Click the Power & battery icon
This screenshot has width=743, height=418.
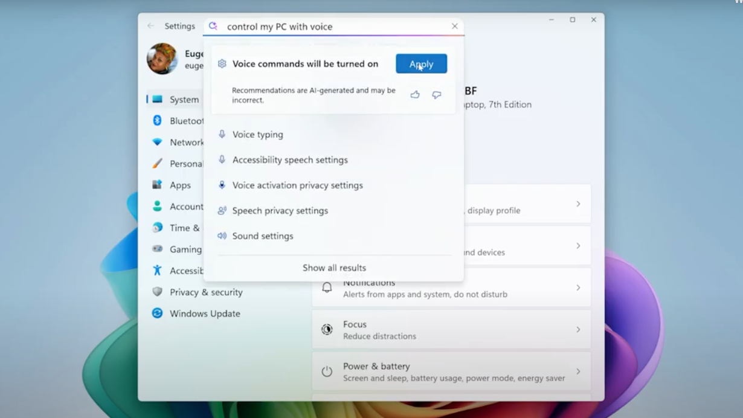coord(327,371)
